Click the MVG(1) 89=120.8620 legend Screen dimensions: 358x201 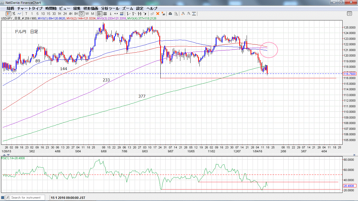point(52,18)
